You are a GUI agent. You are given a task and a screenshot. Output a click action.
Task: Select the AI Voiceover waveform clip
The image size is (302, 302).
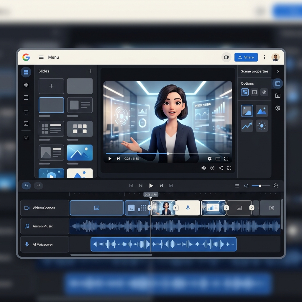[163, 244]
